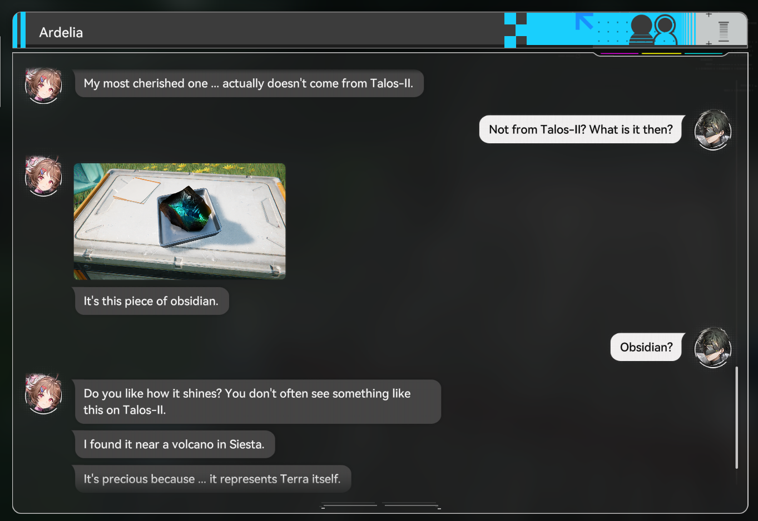The height and width of the screenshot is (521, 758).
Task: Click the cyan indicator line under header
Action: (x=703, y=54)
